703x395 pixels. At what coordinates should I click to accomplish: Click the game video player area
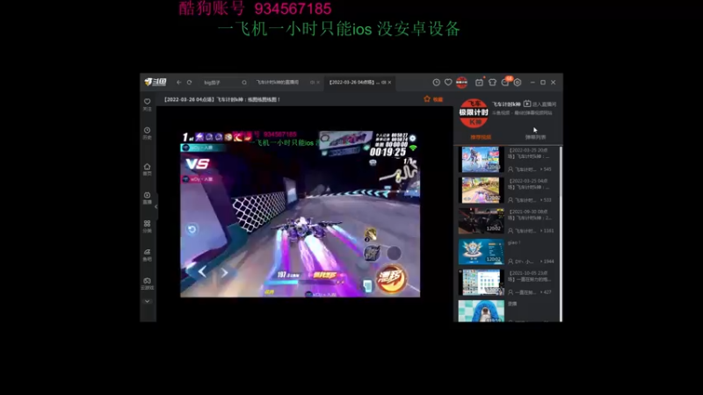[300, 213]
